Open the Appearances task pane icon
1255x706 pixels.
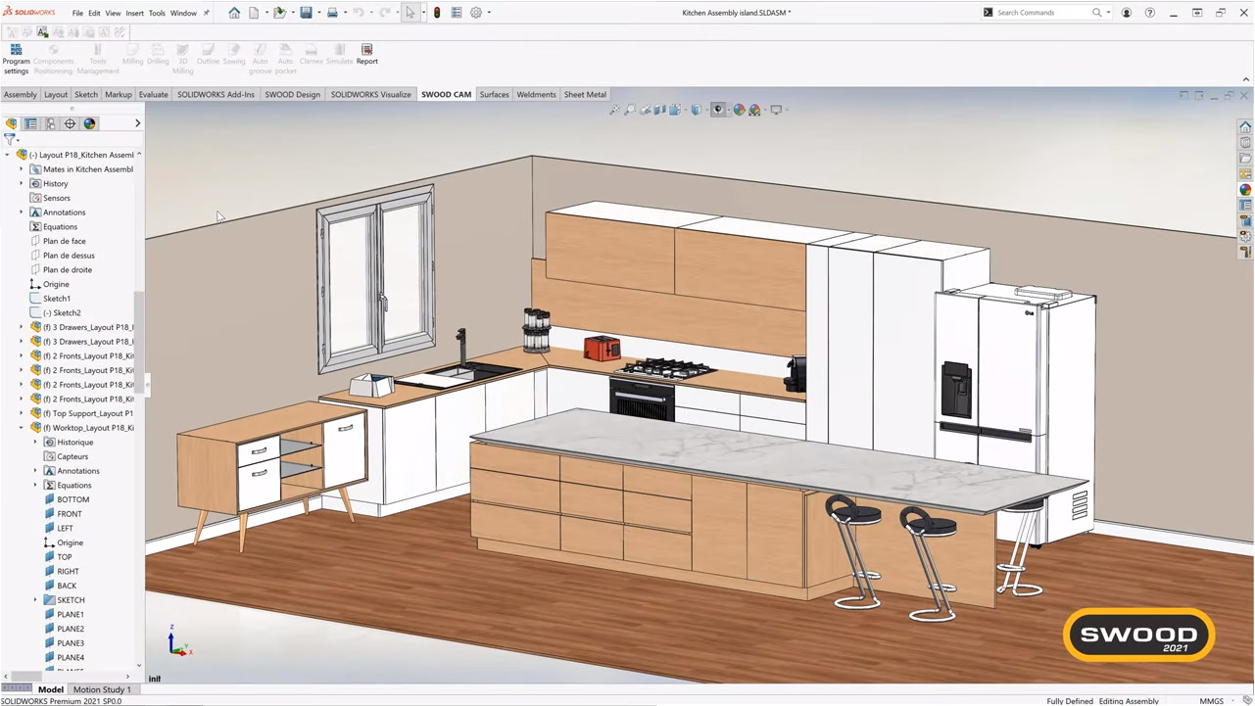pyautogui.click(x=1245, y=190)
